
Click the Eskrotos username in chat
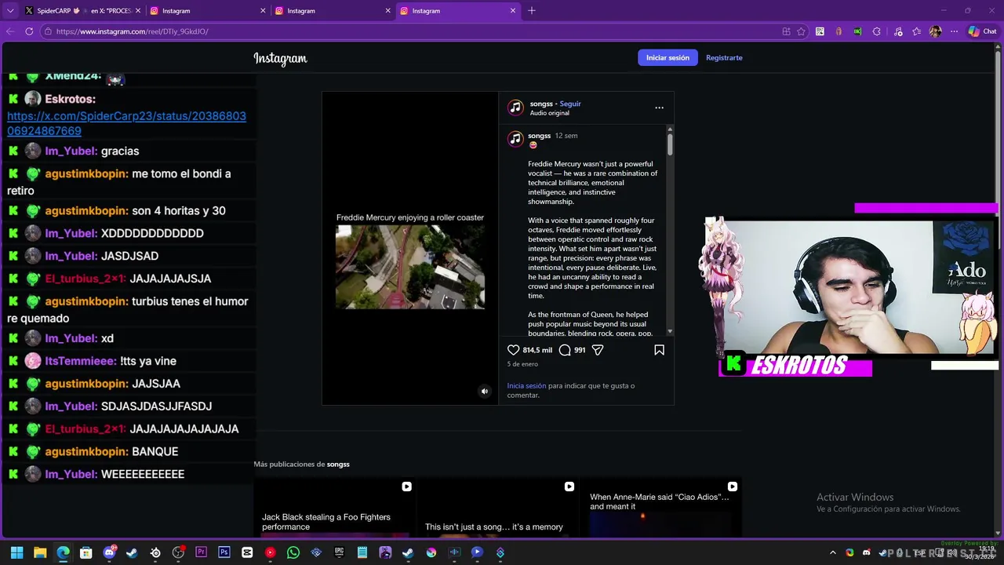point(70,99)
